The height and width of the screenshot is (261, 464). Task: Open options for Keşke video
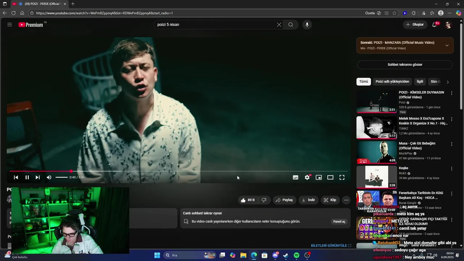pyautogui.click(x=452, y=169)
